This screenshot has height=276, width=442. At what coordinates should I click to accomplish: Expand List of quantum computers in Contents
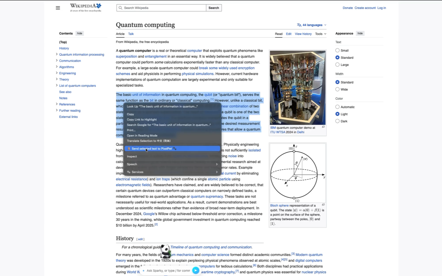57,85
